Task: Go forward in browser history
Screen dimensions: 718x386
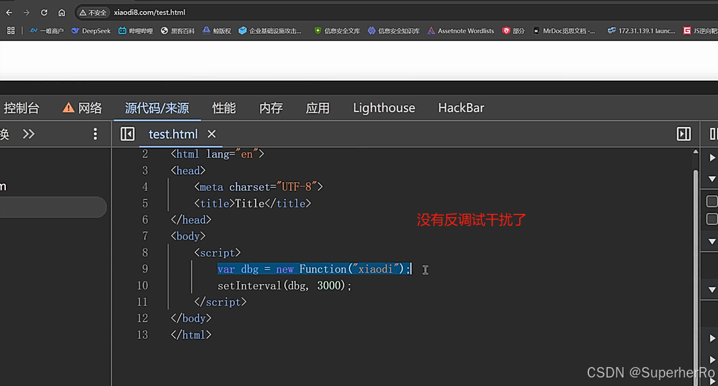Action: coord(27,13)
